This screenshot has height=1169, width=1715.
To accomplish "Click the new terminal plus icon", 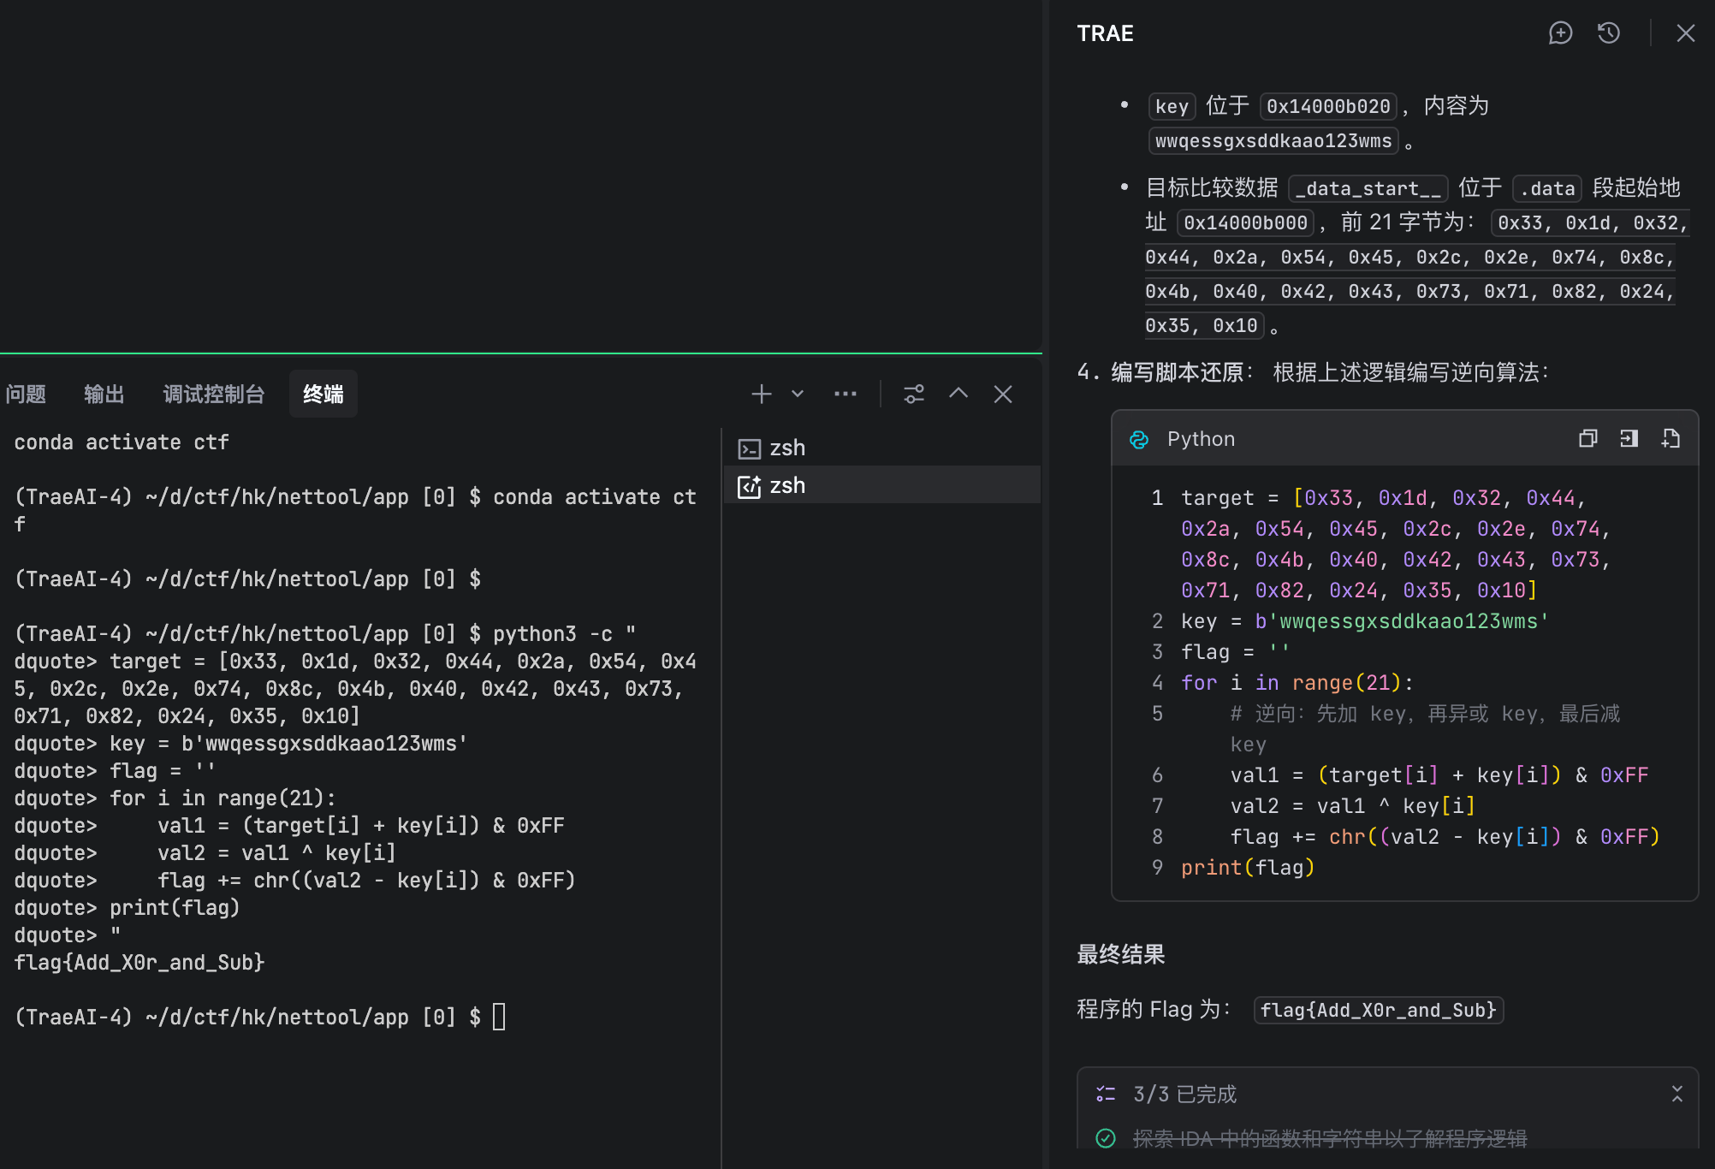I will 761,394.
